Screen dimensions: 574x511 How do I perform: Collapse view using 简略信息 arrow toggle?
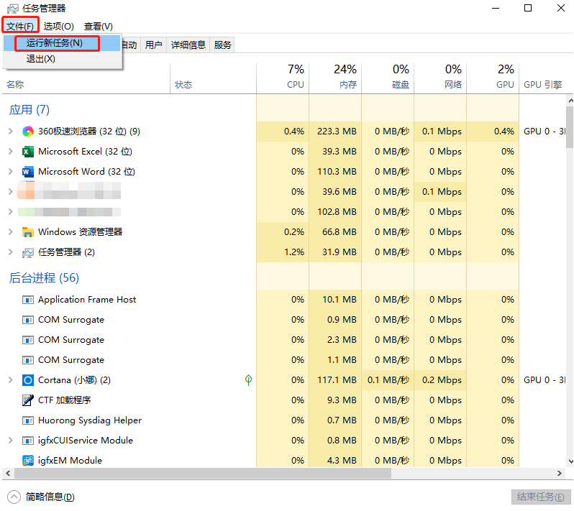coord(14,497)
